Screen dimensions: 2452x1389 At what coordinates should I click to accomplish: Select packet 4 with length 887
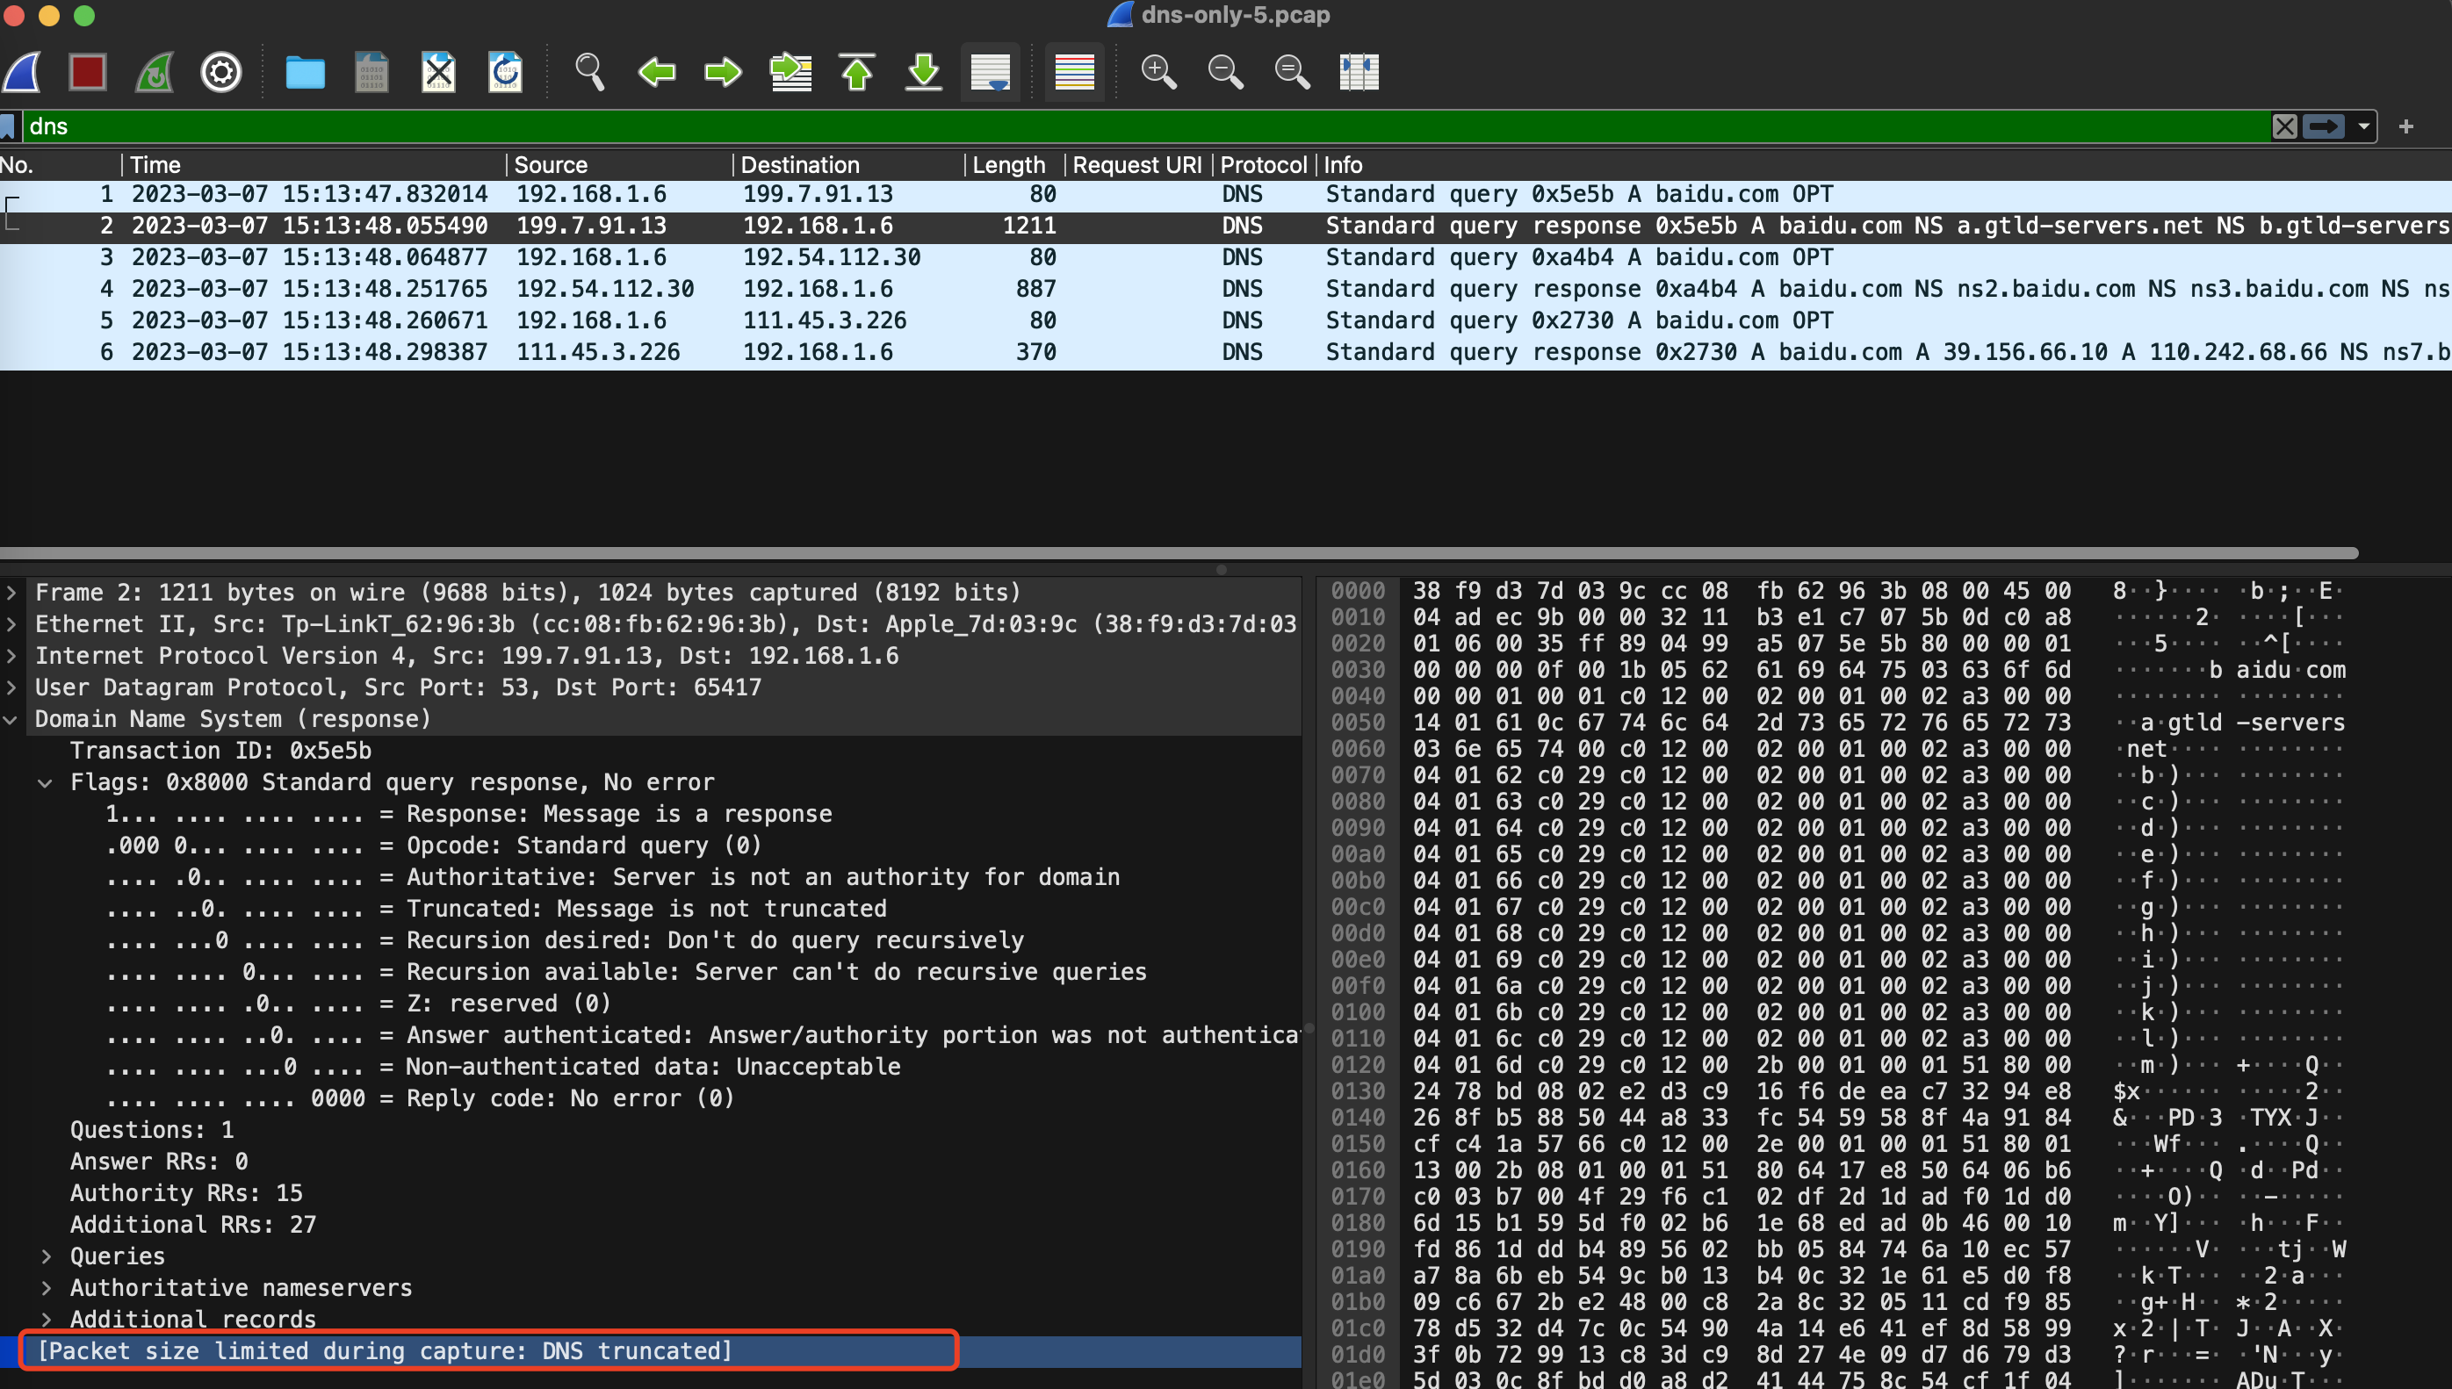[x=1226, y=289]
